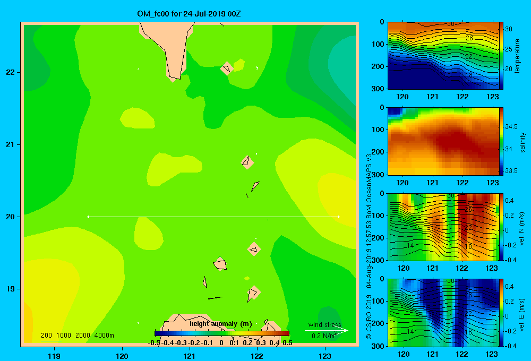Select the 'vel. N (m/s)' axis title
This screenshot has height=361, width=531.
(x=521, y=229)
